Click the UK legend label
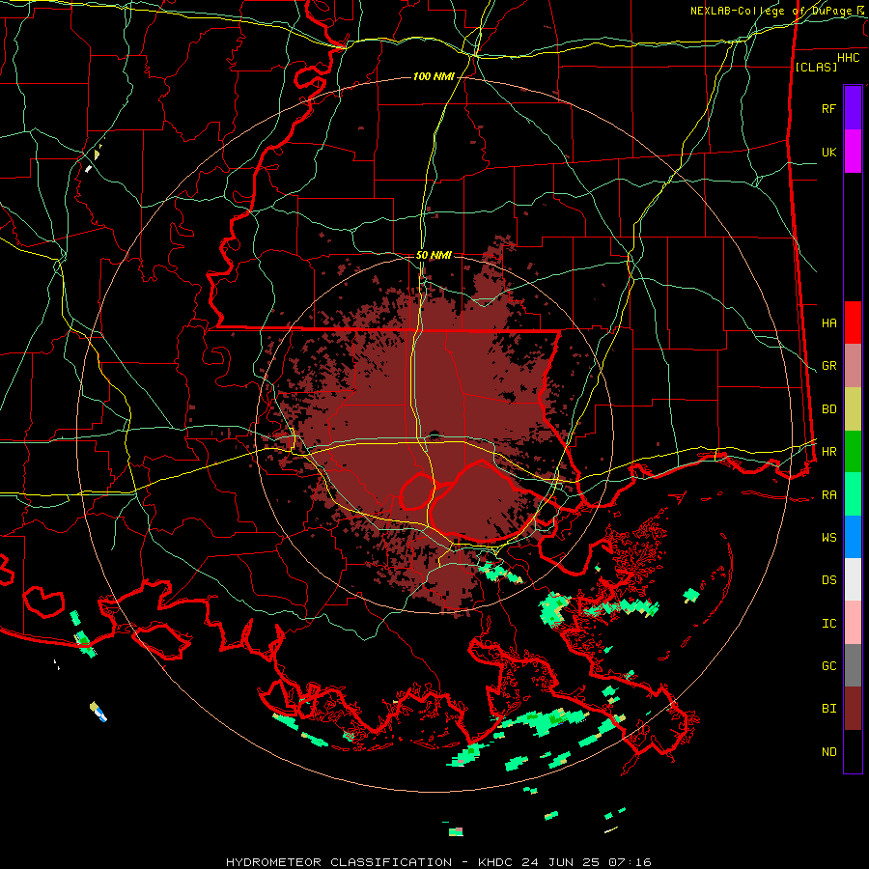The height and width of the screenshot is (869, 869). point(828,152)
